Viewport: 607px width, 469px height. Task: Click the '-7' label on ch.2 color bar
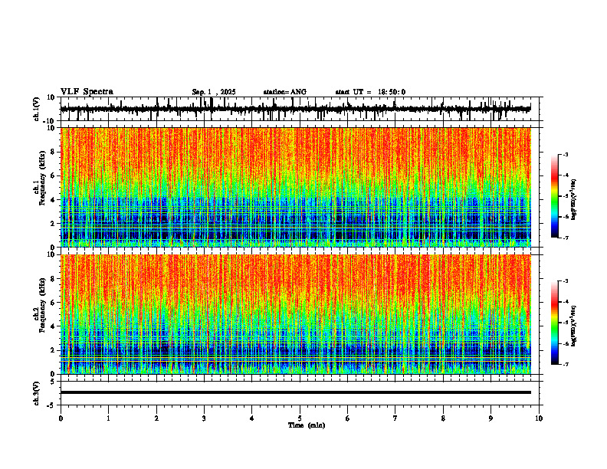tap(566, 364)
